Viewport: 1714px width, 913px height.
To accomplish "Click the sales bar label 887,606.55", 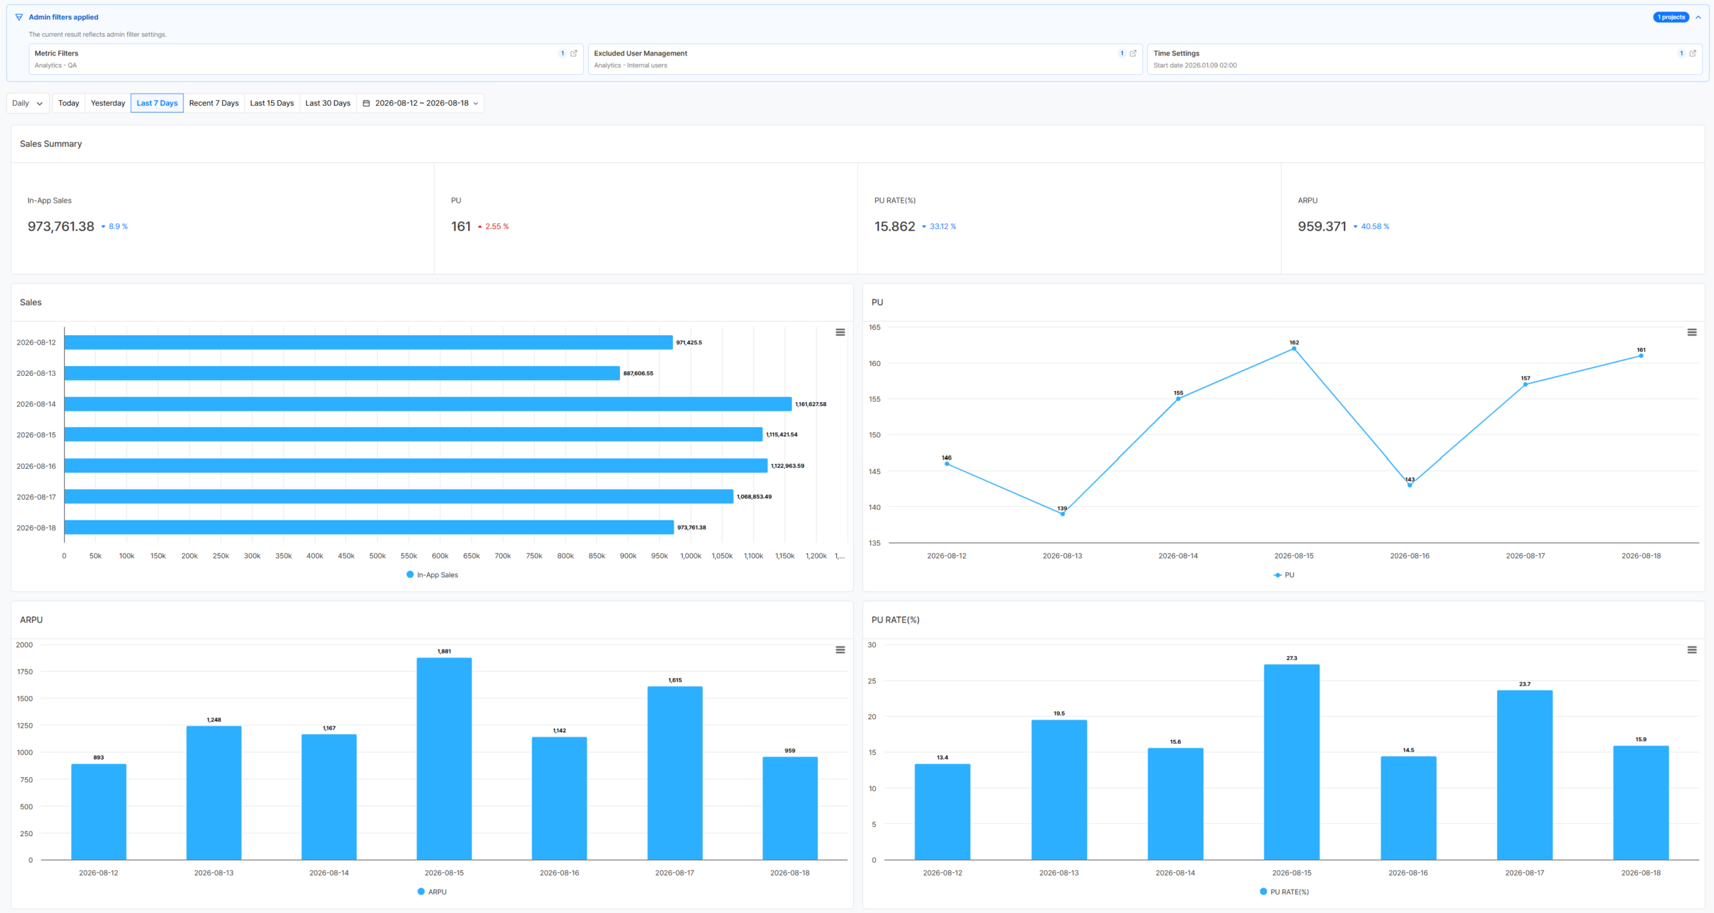I will [639, 374].
